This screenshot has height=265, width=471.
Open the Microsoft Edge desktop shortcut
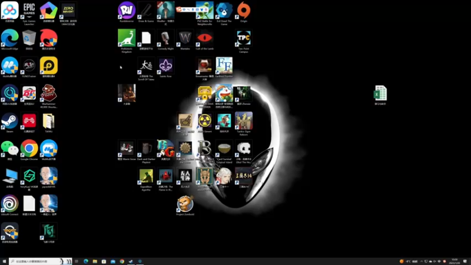point(9,38)
